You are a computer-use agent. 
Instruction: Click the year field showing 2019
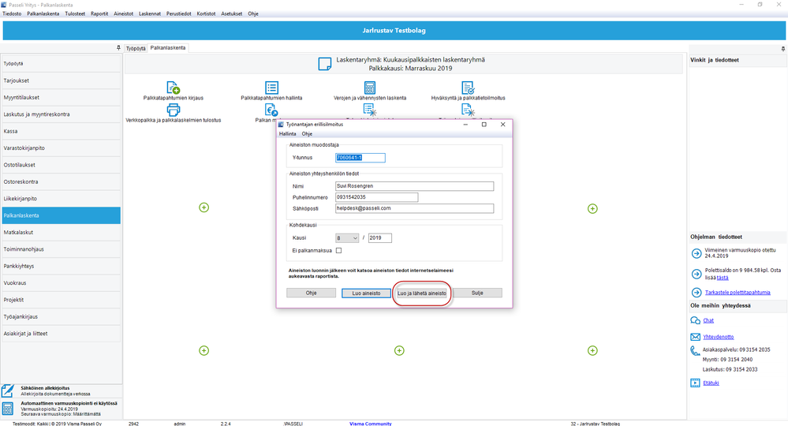coord(380,238)
